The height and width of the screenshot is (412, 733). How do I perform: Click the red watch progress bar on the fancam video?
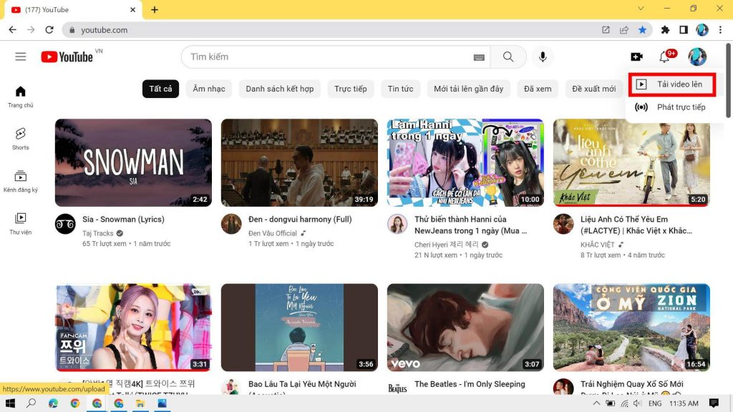click(x=133, y=369)
